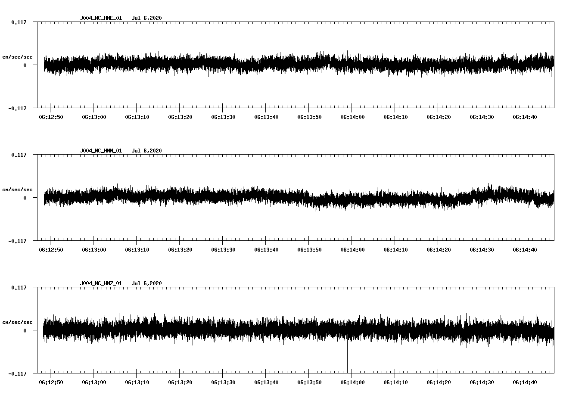Click 06:14:30 time label on HNN axis
This screenshot has height=398, width=585.
point(482,250)
